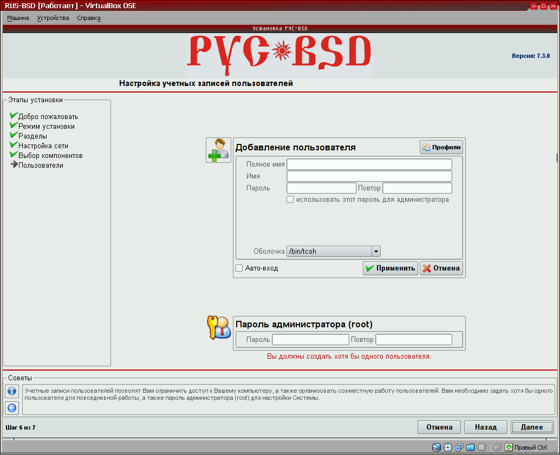
Task: Focus the Имя username field
Action: (369, 176)
